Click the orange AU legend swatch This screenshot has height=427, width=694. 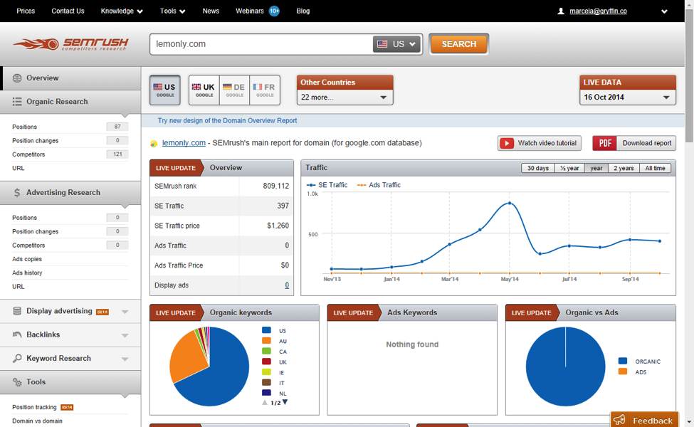[x=266, y=341]
